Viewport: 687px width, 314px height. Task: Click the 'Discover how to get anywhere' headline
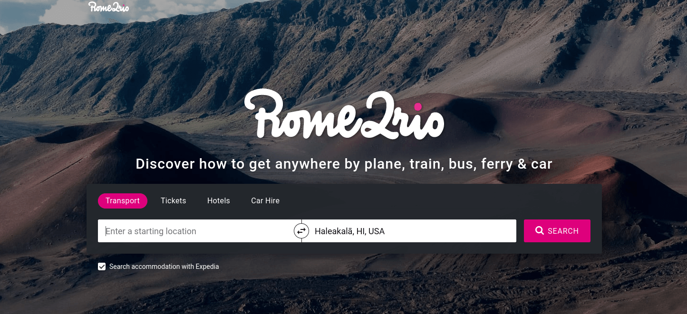click(x=344, y=164)
